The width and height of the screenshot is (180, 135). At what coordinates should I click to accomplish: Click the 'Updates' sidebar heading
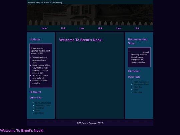click(x=35, y=39)
